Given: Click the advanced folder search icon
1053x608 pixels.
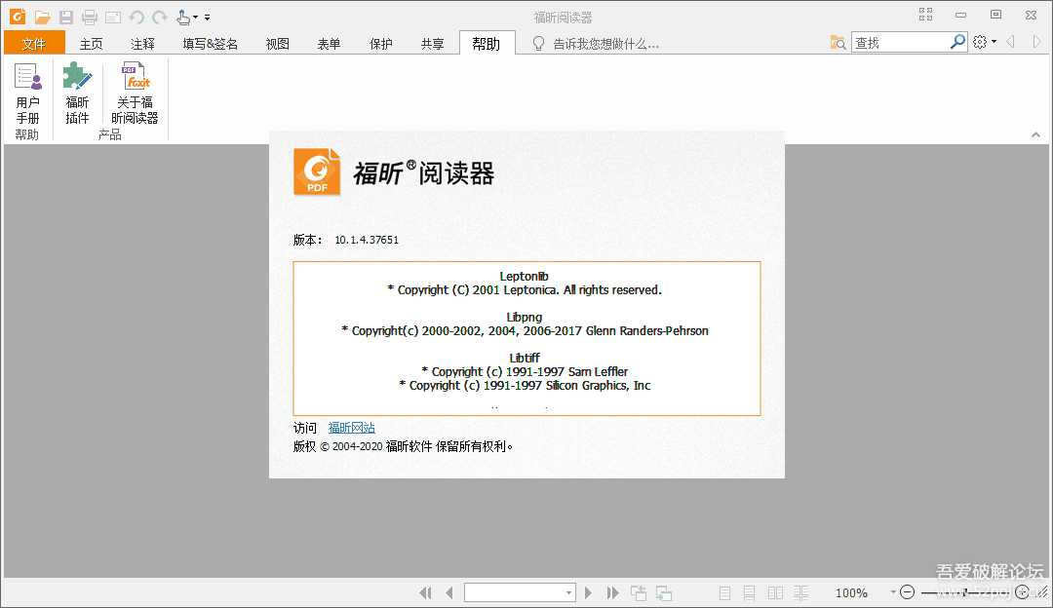Looking at the screenshot, I should (x=838, y=43).
